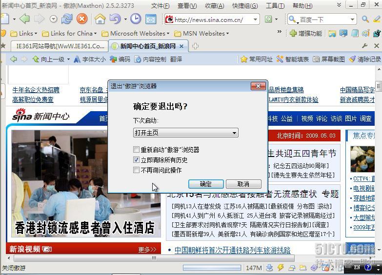Viewport: 382px width, 275px height.
Task: Click 更多>> in 新浪视频 bar
Action: coord(147,250)
